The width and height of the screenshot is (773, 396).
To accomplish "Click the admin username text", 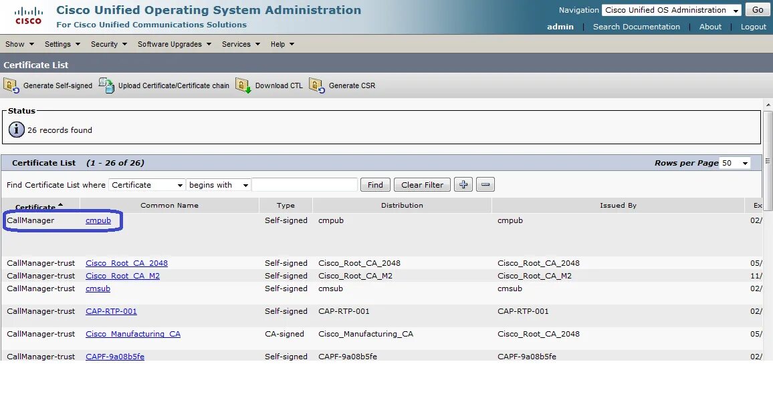I will click(x=560, y=27).
